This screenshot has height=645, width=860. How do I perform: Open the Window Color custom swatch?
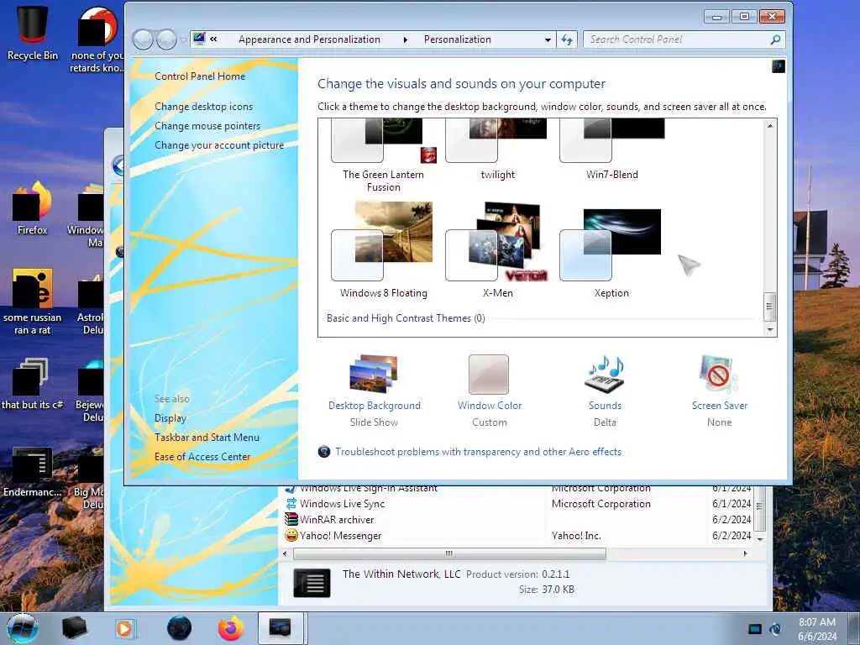pyautogui.click(x=489, y=374)
